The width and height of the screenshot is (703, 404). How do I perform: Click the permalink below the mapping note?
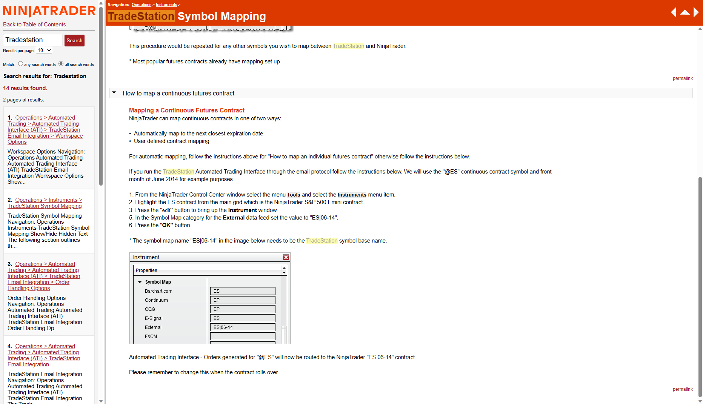pos(683,78)
